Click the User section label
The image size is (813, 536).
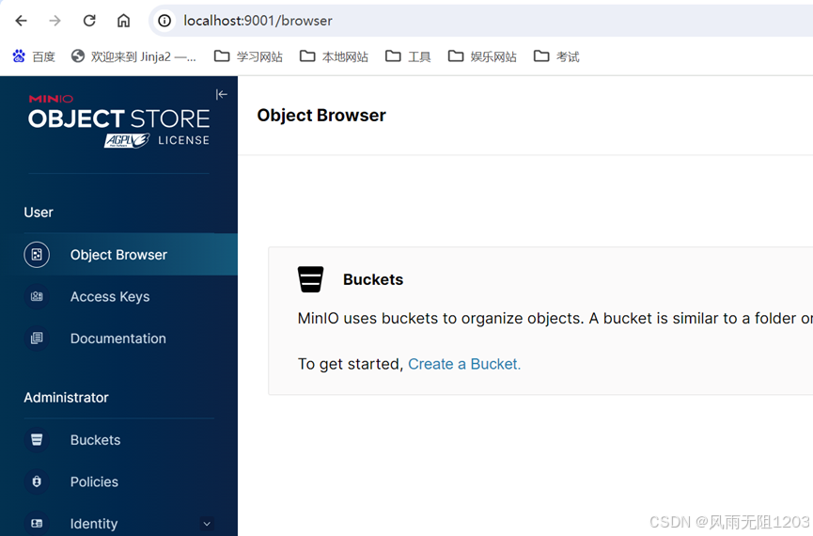point(39,213)
